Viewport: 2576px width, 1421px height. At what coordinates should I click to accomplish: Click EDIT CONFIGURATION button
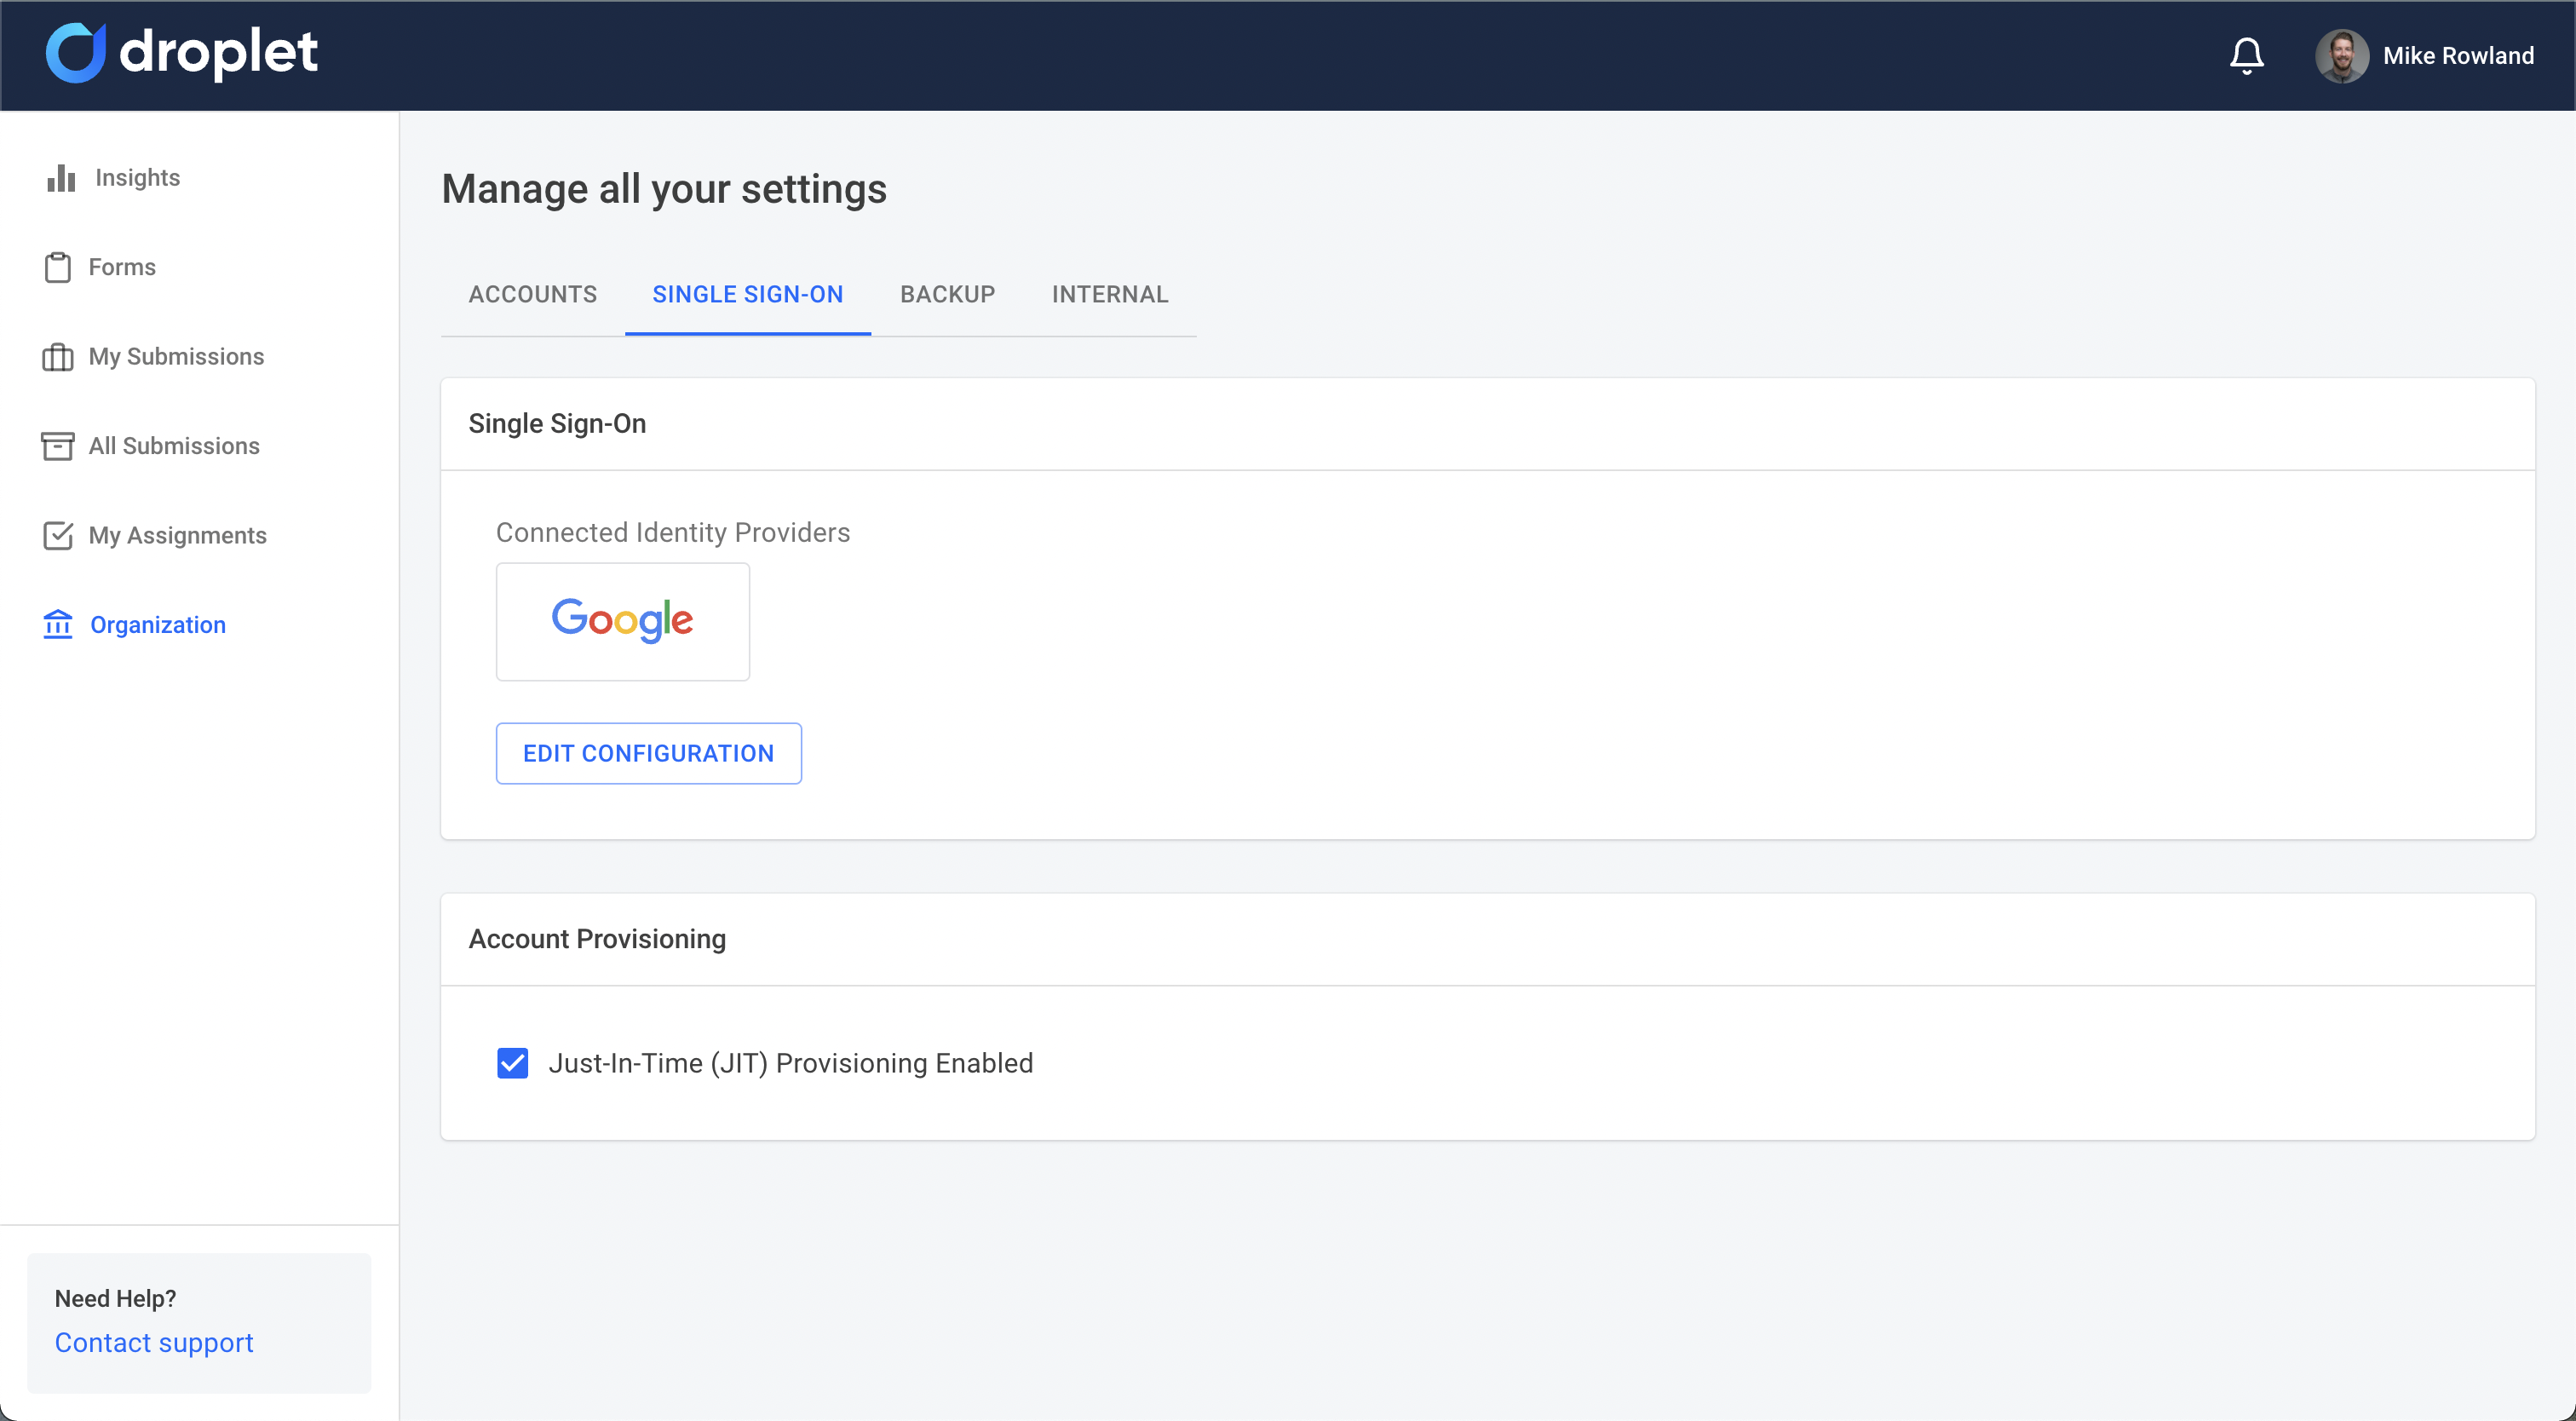pyautogui.click(x=648, y=753)
